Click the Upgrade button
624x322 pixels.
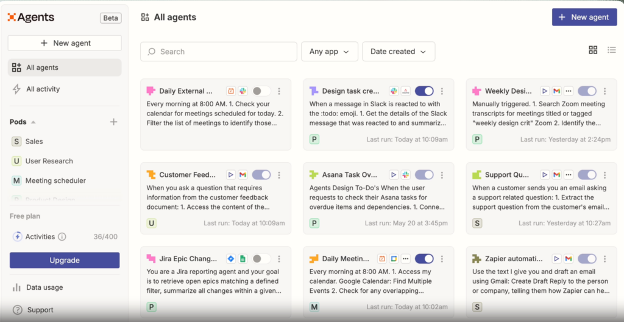[x=65, y=261]
